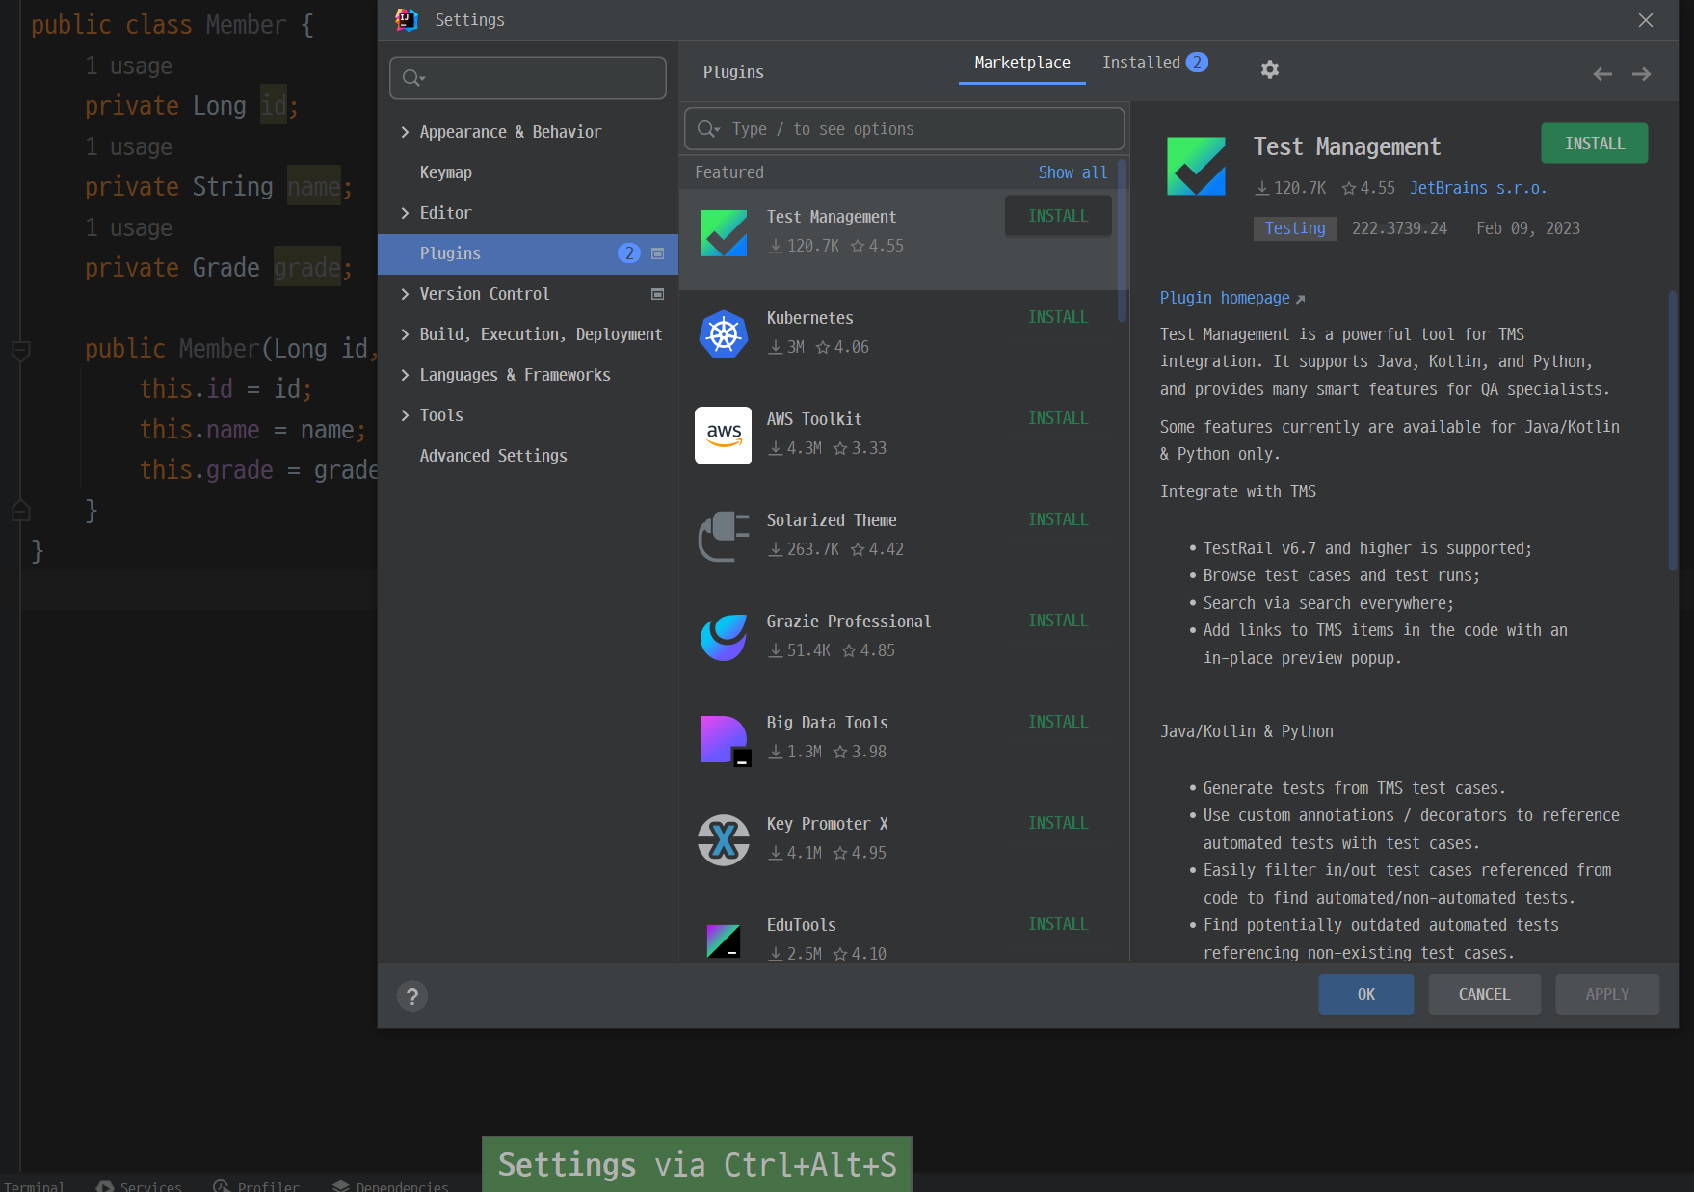Click the APPLY button

coord(1607,994)
